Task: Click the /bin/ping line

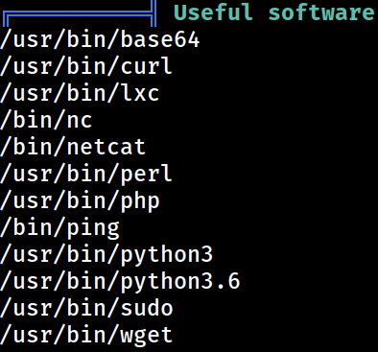Action: pyautogui.click(x=59, y=228)
